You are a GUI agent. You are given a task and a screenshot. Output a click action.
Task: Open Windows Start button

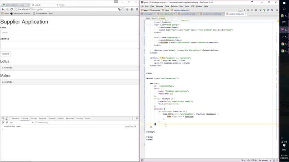[284, 3]
